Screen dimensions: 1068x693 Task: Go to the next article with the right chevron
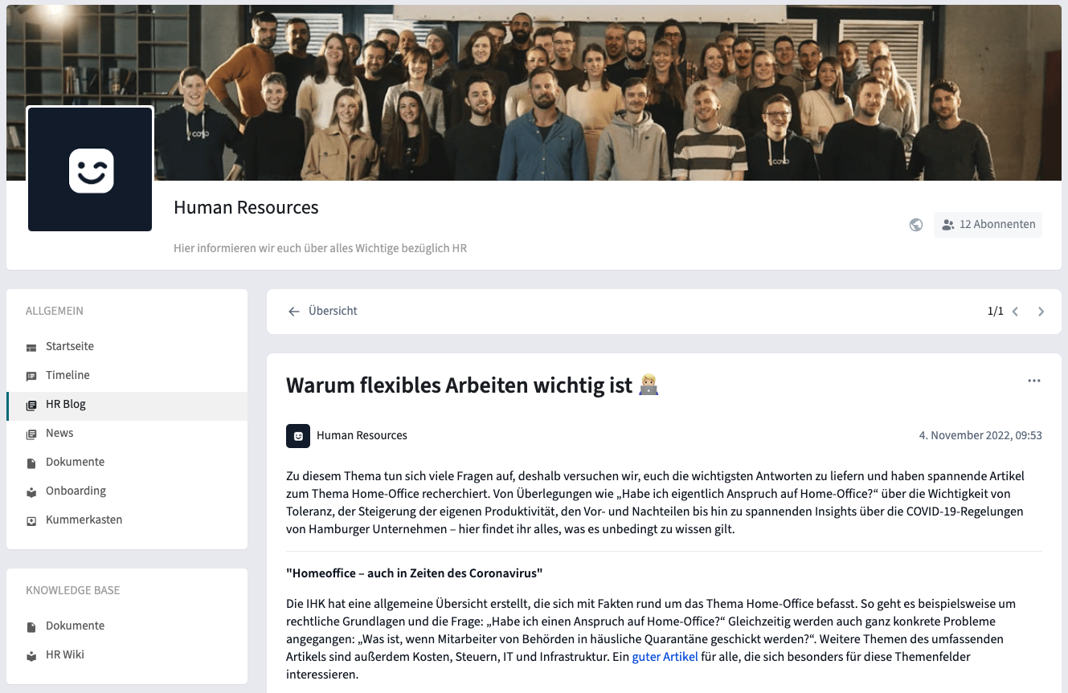[x=1041, y=312]
